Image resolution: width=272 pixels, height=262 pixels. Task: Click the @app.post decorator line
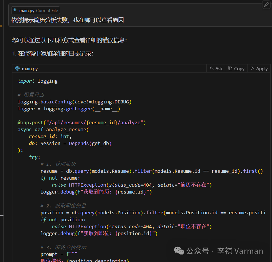tap(82, 123)
